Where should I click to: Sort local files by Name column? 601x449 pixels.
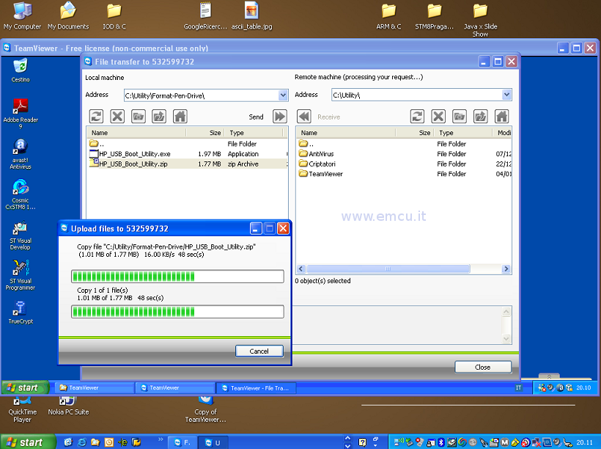coord(137,133)
